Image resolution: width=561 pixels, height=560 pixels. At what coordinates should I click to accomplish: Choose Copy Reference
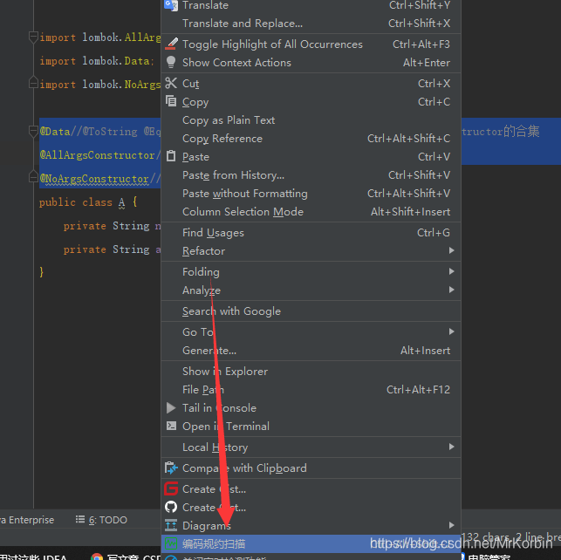(311, 139)
